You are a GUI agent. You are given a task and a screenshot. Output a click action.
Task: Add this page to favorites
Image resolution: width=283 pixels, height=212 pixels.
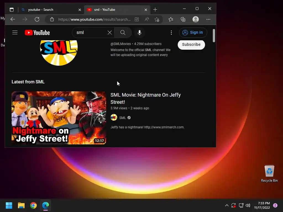click(157, 19)
